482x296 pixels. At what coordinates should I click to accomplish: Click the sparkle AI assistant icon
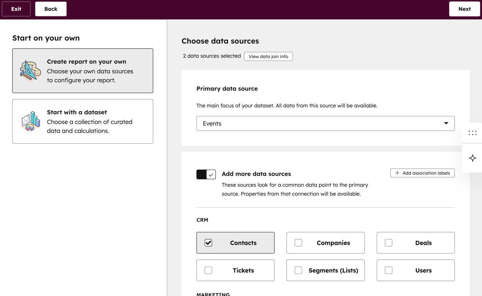(x=472, y=158)
